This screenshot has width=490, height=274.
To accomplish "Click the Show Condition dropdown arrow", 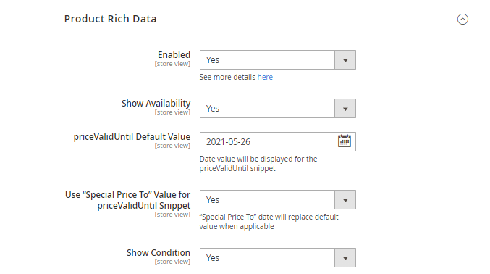I will (x=345, y=258).
